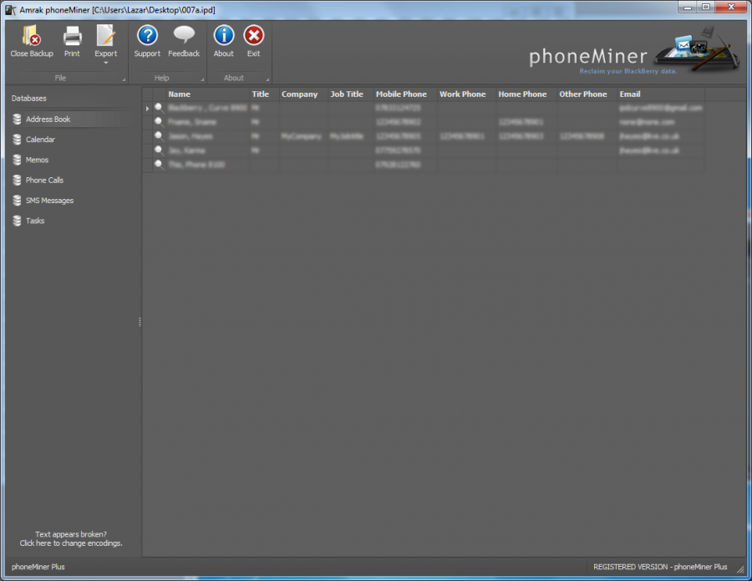The width and height of the screenshot is (752, 581).
Task: Sort by the Email column header
Action: click(x=661, y=94)
